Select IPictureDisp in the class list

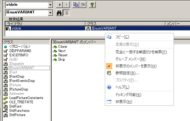click(19, 89)
